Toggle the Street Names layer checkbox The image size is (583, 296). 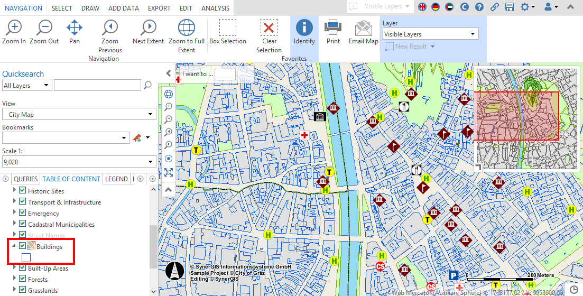click(22, 235)
